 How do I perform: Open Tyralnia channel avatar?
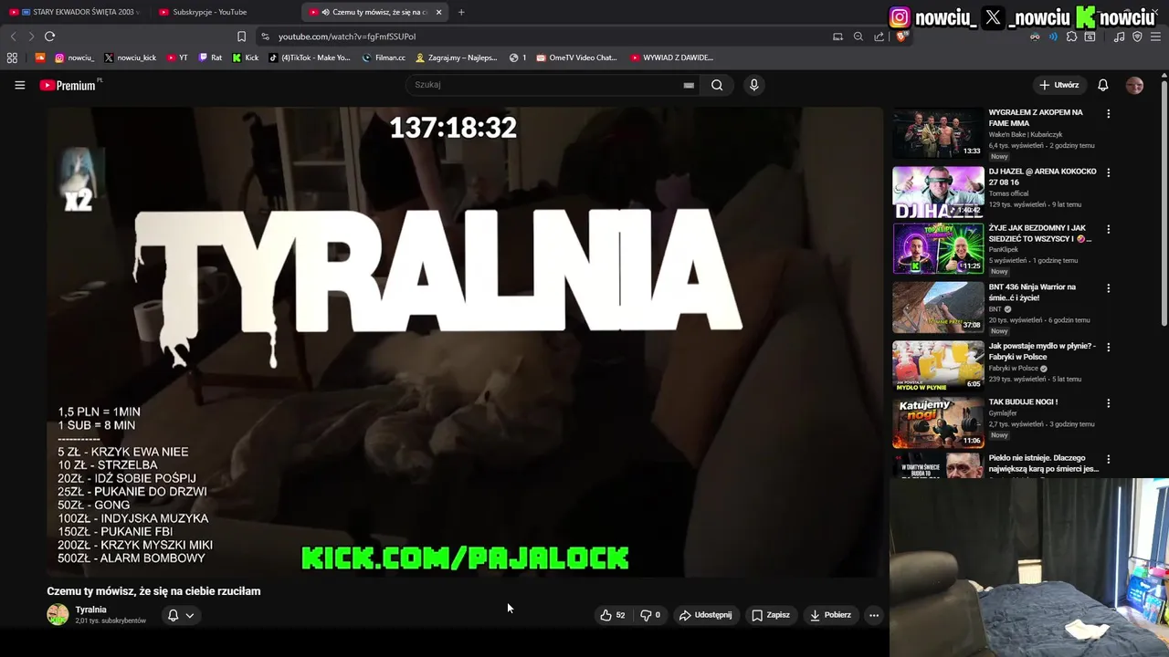tap(58, 614)
